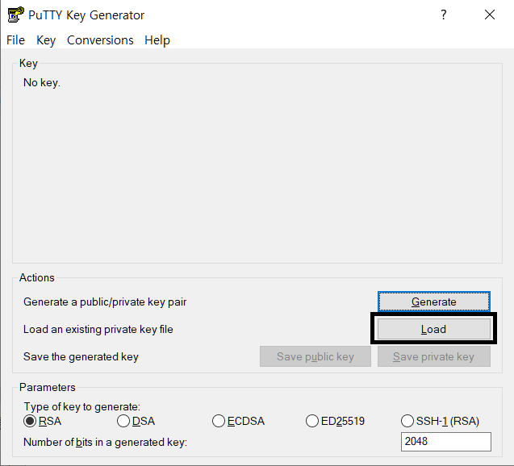Select the ED25519 key type
This screenshot has height=466, width=514.
coord(335,421)
